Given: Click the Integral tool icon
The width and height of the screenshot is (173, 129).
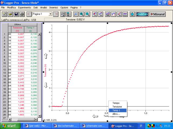Looking at the screenshot, I should [113, 14].
